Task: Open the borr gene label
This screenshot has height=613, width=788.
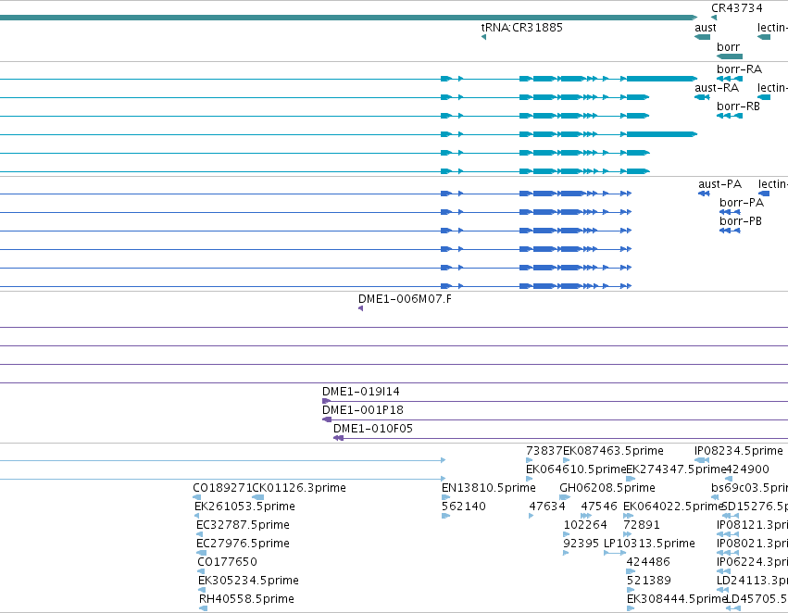Action: tap(728, 46)
